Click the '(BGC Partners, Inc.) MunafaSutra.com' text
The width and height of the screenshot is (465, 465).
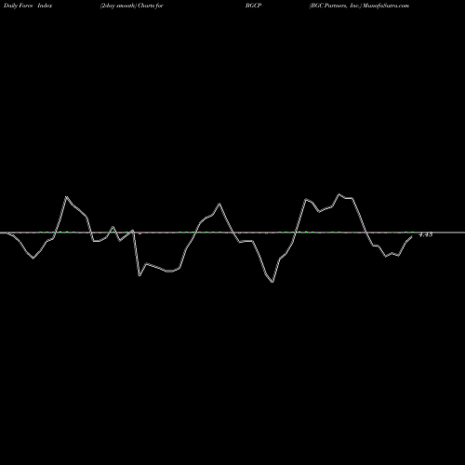(359, 6)
